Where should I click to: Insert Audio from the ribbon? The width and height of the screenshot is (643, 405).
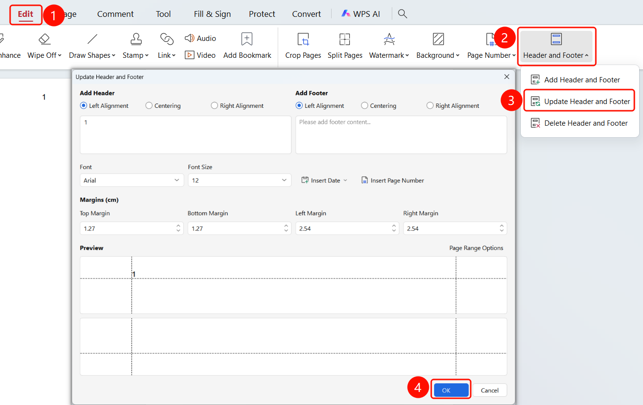pyautogui.click(x=200, y=39)
